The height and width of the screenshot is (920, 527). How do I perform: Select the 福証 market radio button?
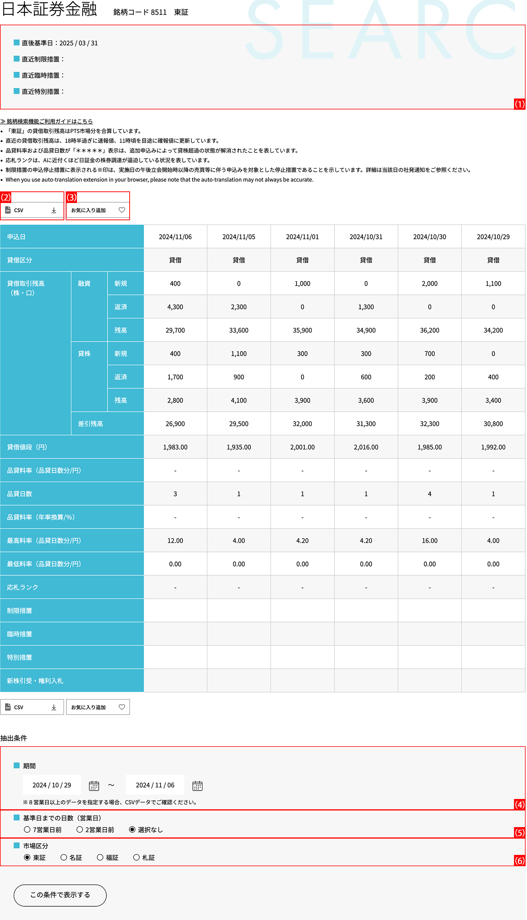100,858
